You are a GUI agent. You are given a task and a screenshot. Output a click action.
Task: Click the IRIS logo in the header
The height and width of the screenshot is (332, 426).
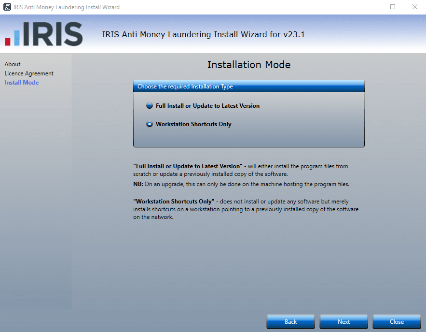44,34
